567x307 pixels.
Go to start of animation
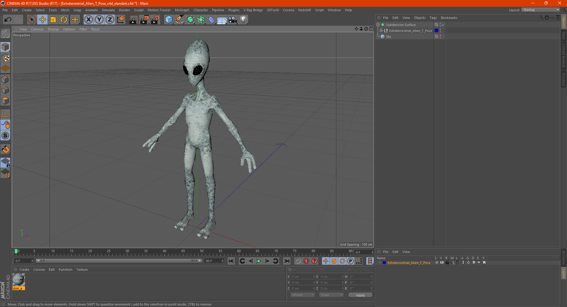231,261
